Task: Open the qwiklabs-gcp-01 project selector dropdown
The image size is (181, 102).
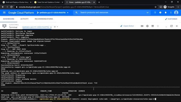Action: 53,12
